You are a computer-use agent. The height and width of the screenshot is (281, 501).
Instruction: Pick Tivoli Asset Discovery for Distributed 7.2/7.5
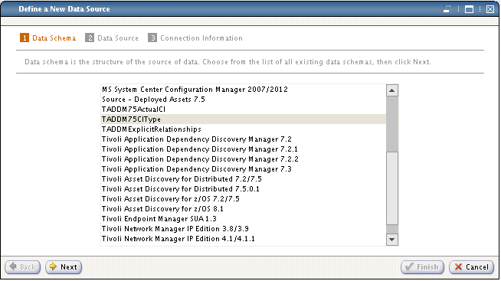click(243, 179)
